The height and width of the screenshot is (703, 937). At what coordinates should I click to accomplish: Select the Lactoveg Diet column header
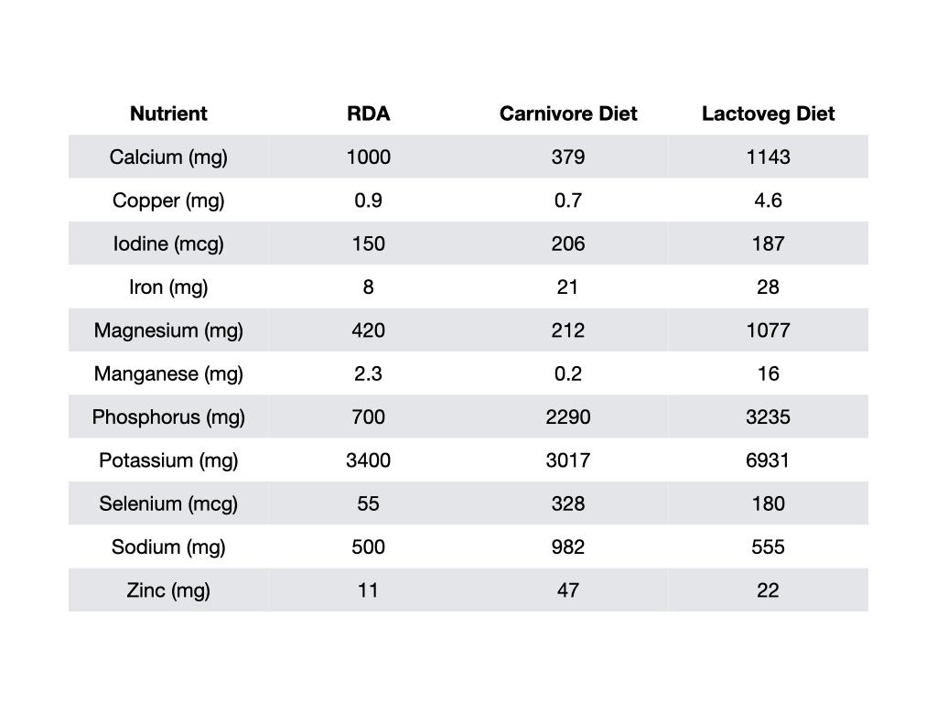(768, 114)
